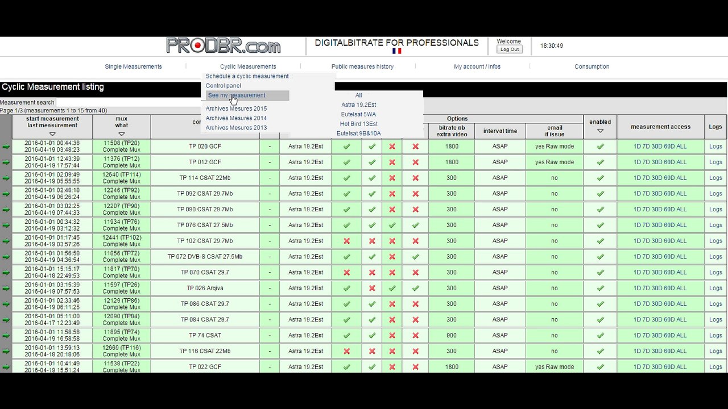Open Archives Mesures 2015
This screenshot has width=728, height=409.
[236, 108]
